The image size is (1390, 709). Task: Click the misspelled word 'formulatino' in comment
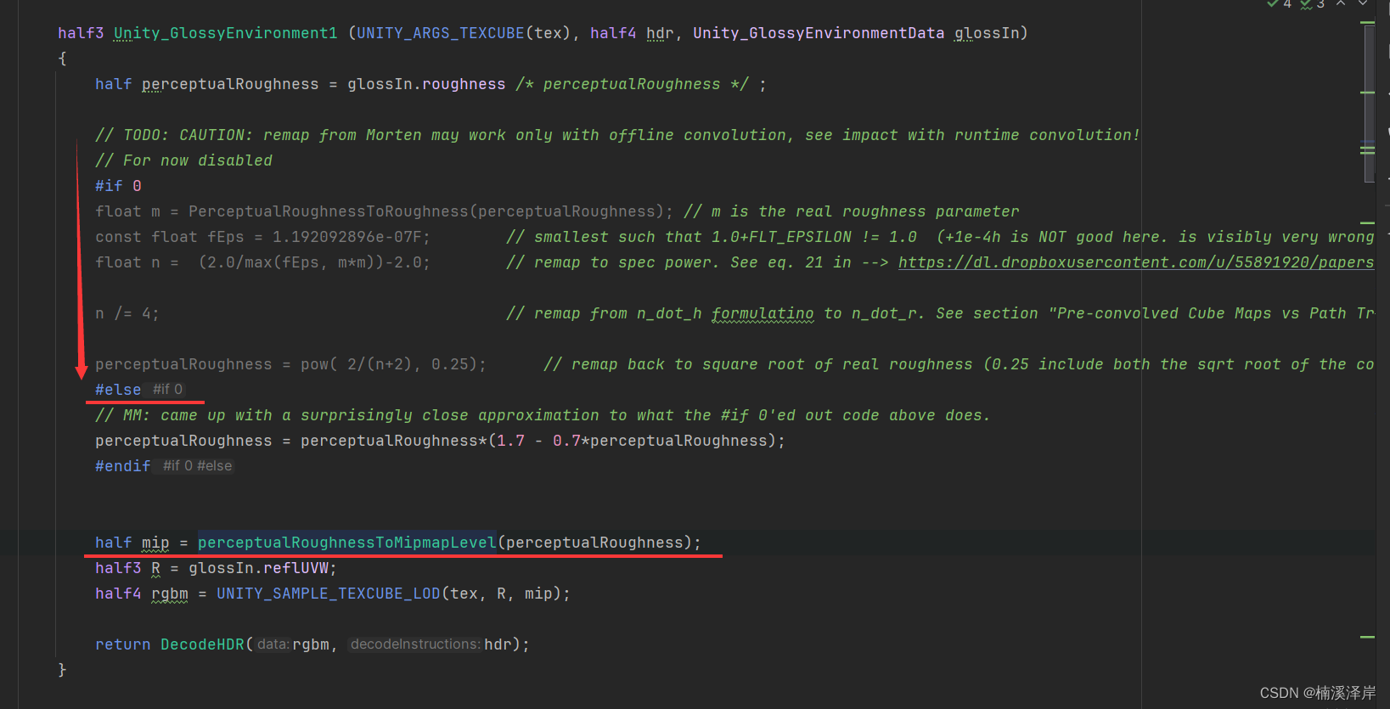(763, 313)
